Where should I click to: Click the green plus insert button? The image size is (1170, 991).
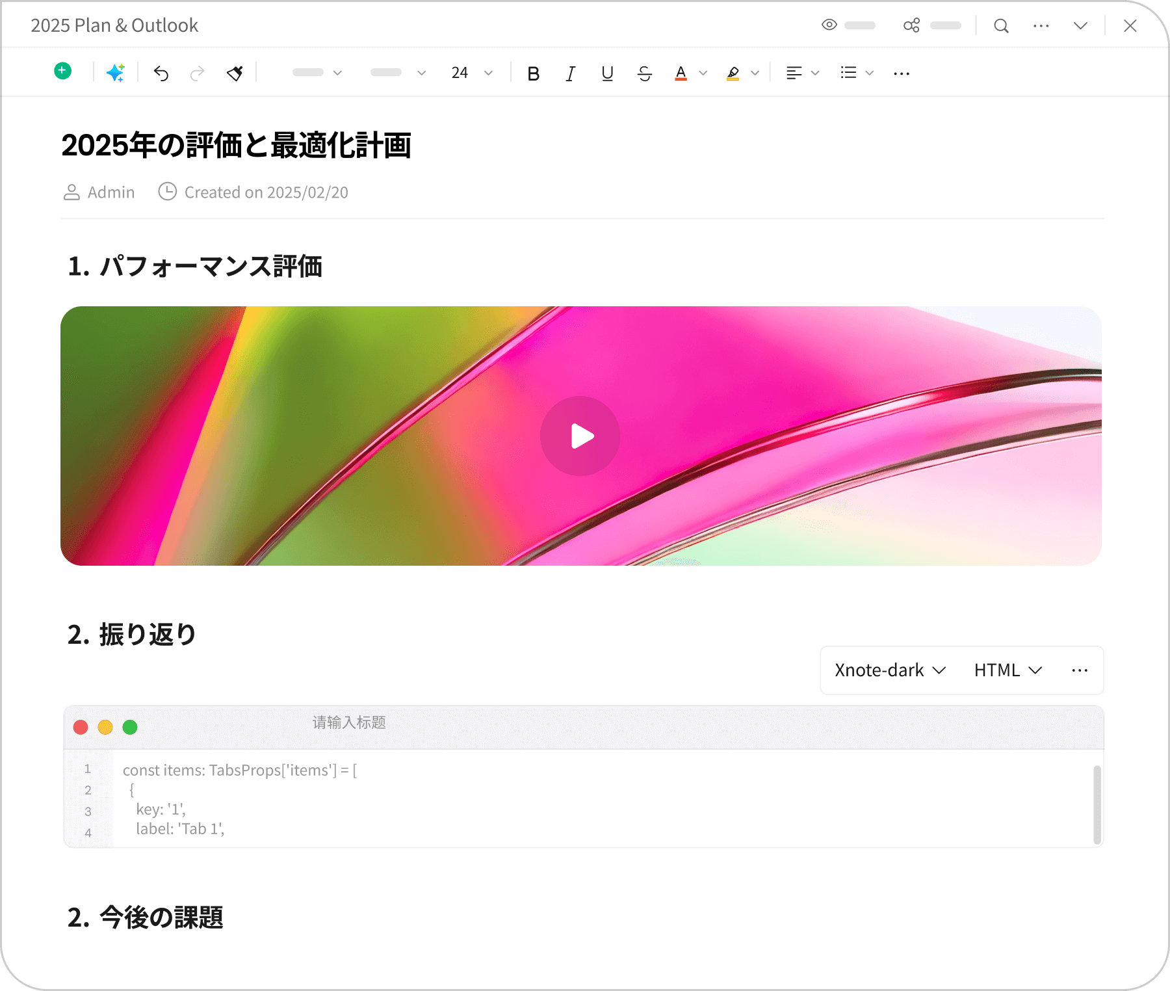click(x=63, y=72)
